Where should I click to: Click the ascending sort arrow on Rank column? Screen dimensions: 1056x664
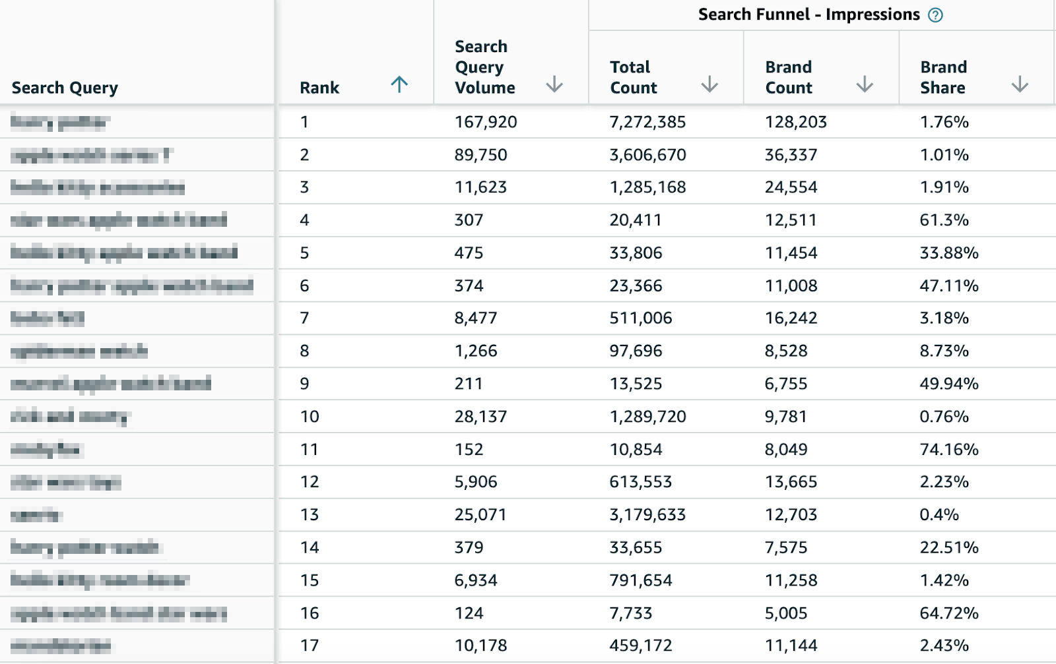pos(399,84)
